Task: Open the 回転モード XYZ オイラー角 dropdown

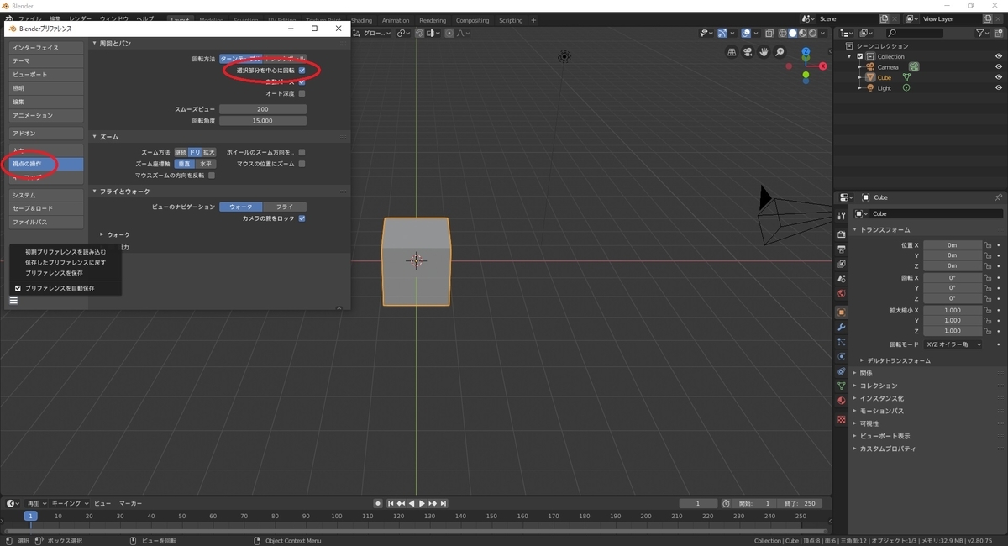Action: pyautogui.click(x=953, y=344)
